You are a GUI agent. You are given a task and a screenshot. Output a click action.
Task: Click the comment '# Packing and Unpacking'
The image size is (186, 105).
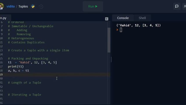click(x=28, y=58)
